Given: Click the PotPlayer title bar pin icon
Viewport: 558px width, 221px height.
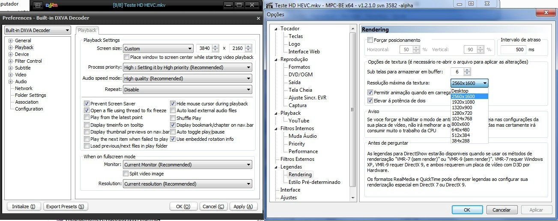Looking at the screenshot, I should coord(39,5).
